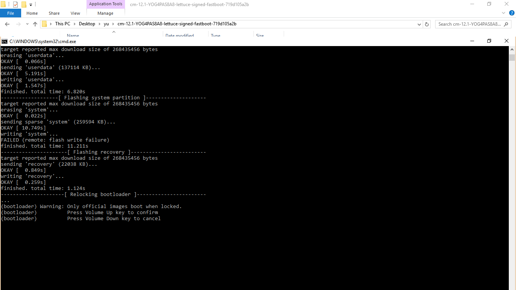Go up one folder level
Image resolution: width=516 pixels, height=290 pixels.
[35, 24]
